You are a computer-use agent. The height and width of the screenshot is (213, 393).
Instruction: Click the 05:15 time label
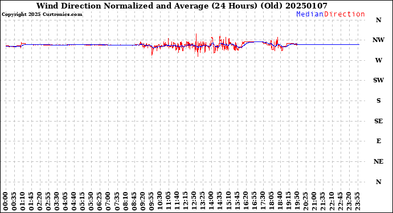coord(83,202)
